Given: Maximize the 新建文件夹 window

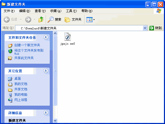Looking at the screenshot, I should [x=154, y=5].
